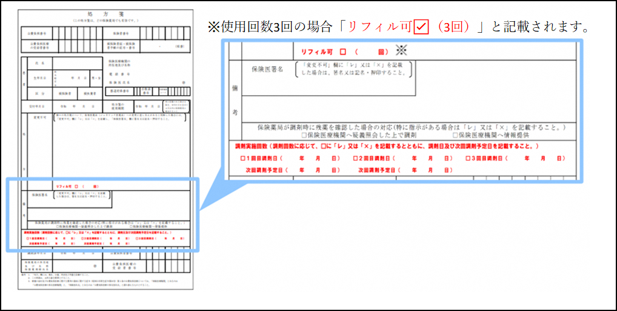Screen dimensions: 617x311
Task: Click the 備 character in the enlarged view
Action: (235, 89)
